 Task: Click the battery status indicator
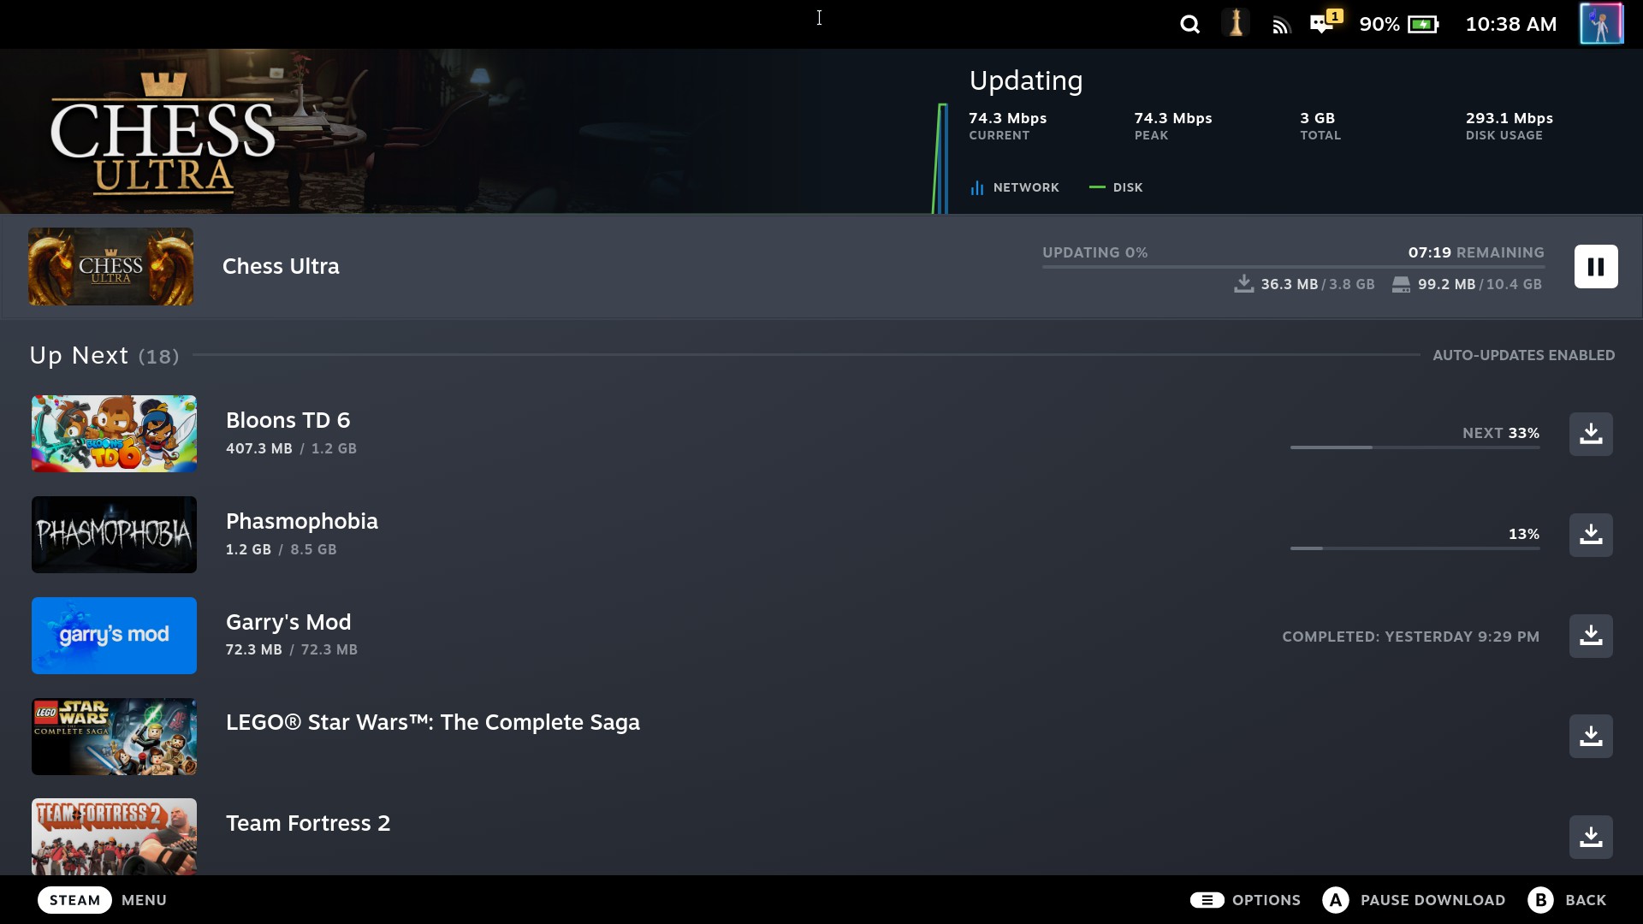point(1423,24)
